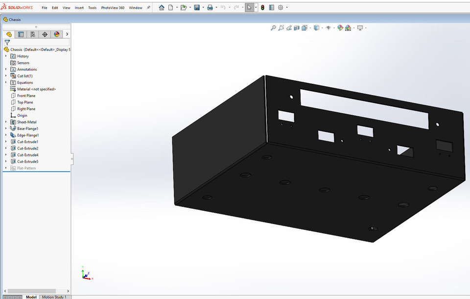Viewport: 470px width, 299px height.
Task: Switch to the ConfigurationManager tab
Action: pos(32,34)
